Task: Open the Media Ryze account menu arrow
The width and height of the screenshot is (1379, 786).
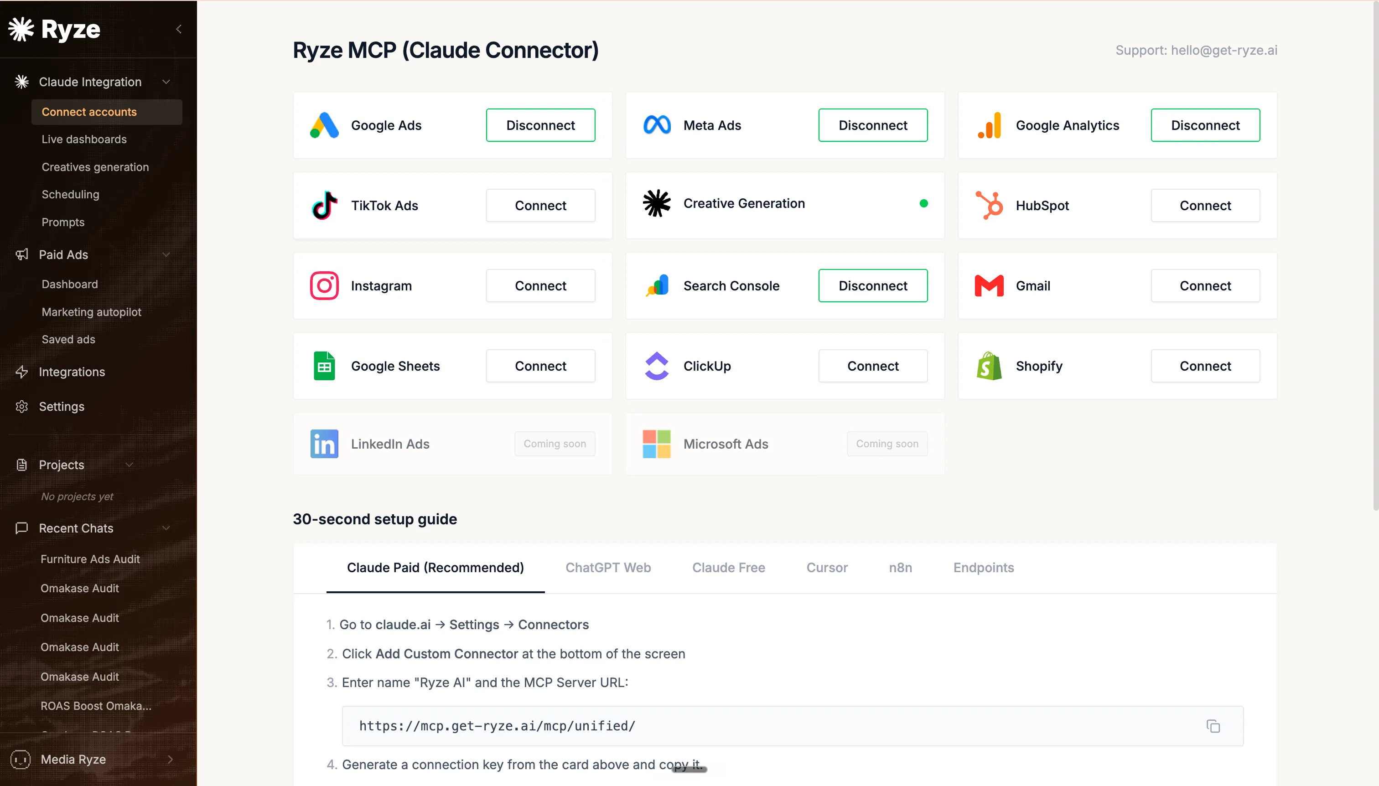Action: pyautogui.click(x=170, y=760)
